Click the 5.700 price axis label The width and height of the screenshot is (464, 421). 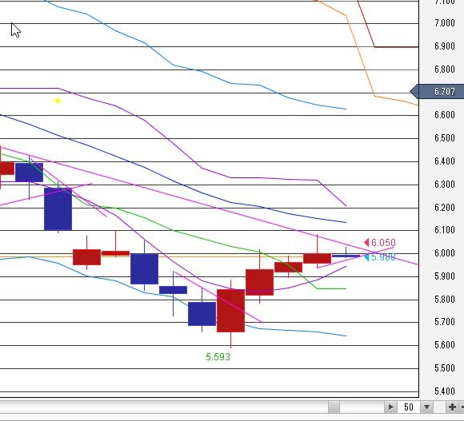coord(445,322)
